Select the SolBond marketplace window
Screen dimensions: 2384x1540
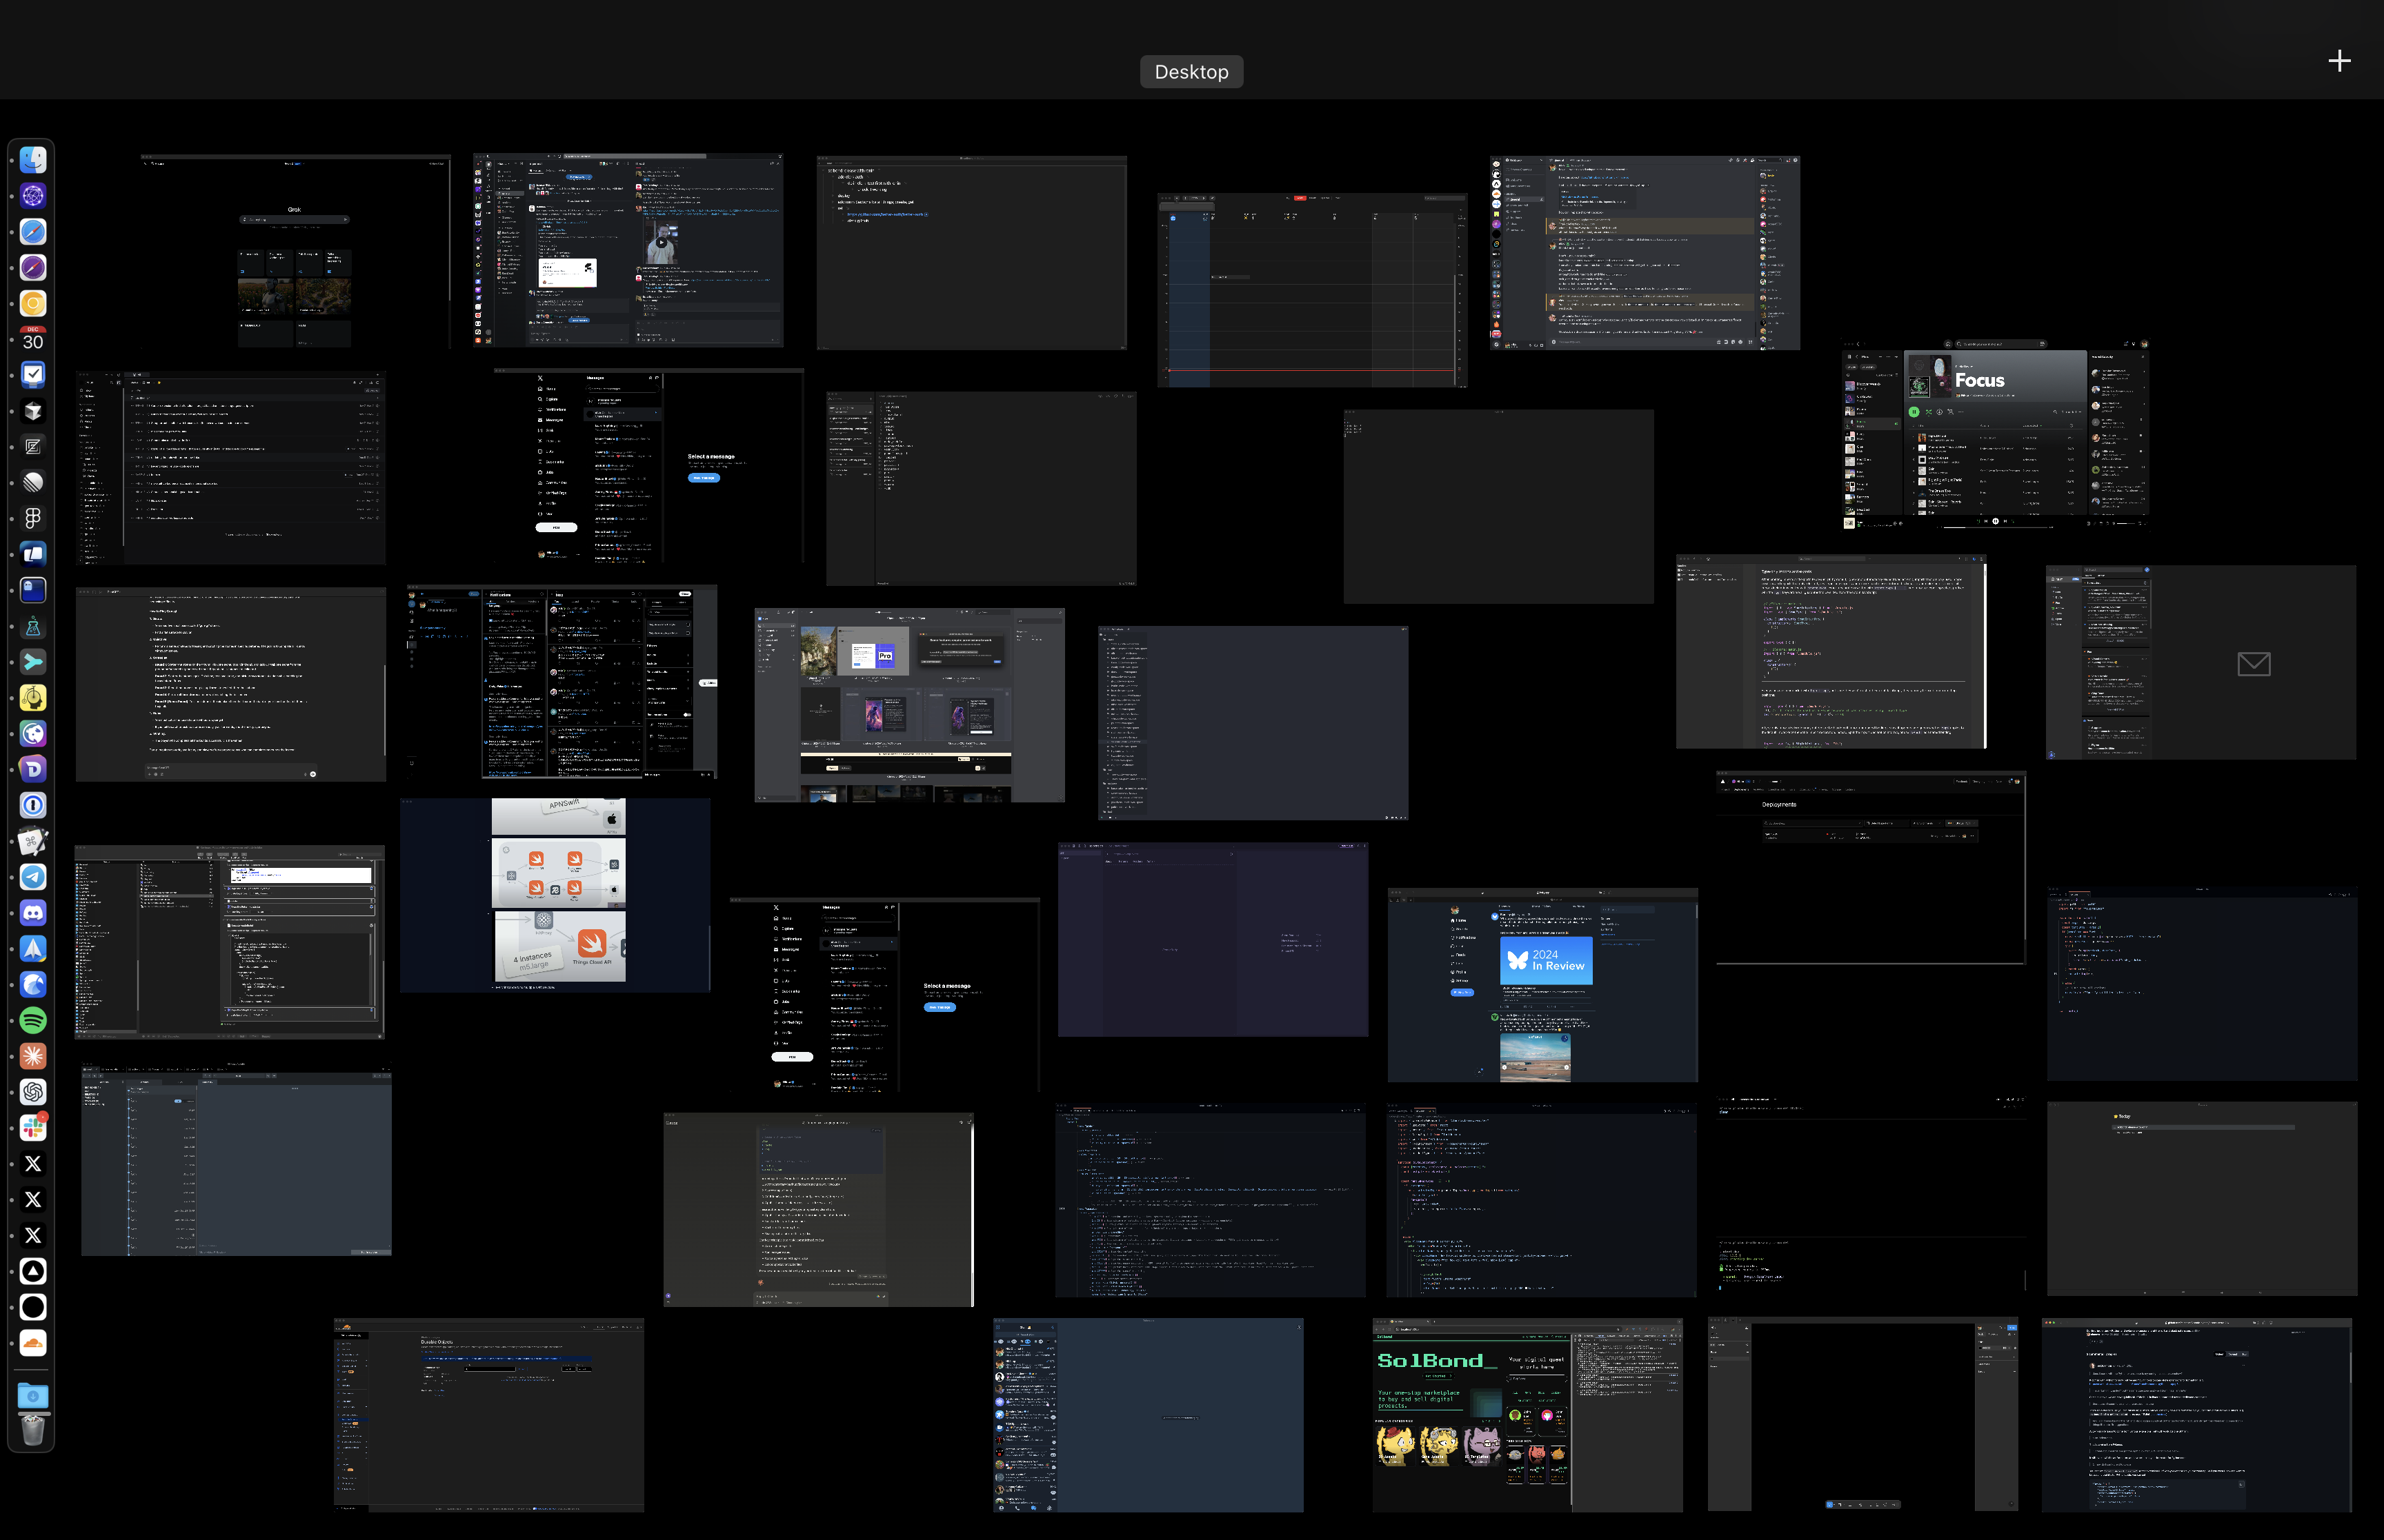point(1527,1414)
